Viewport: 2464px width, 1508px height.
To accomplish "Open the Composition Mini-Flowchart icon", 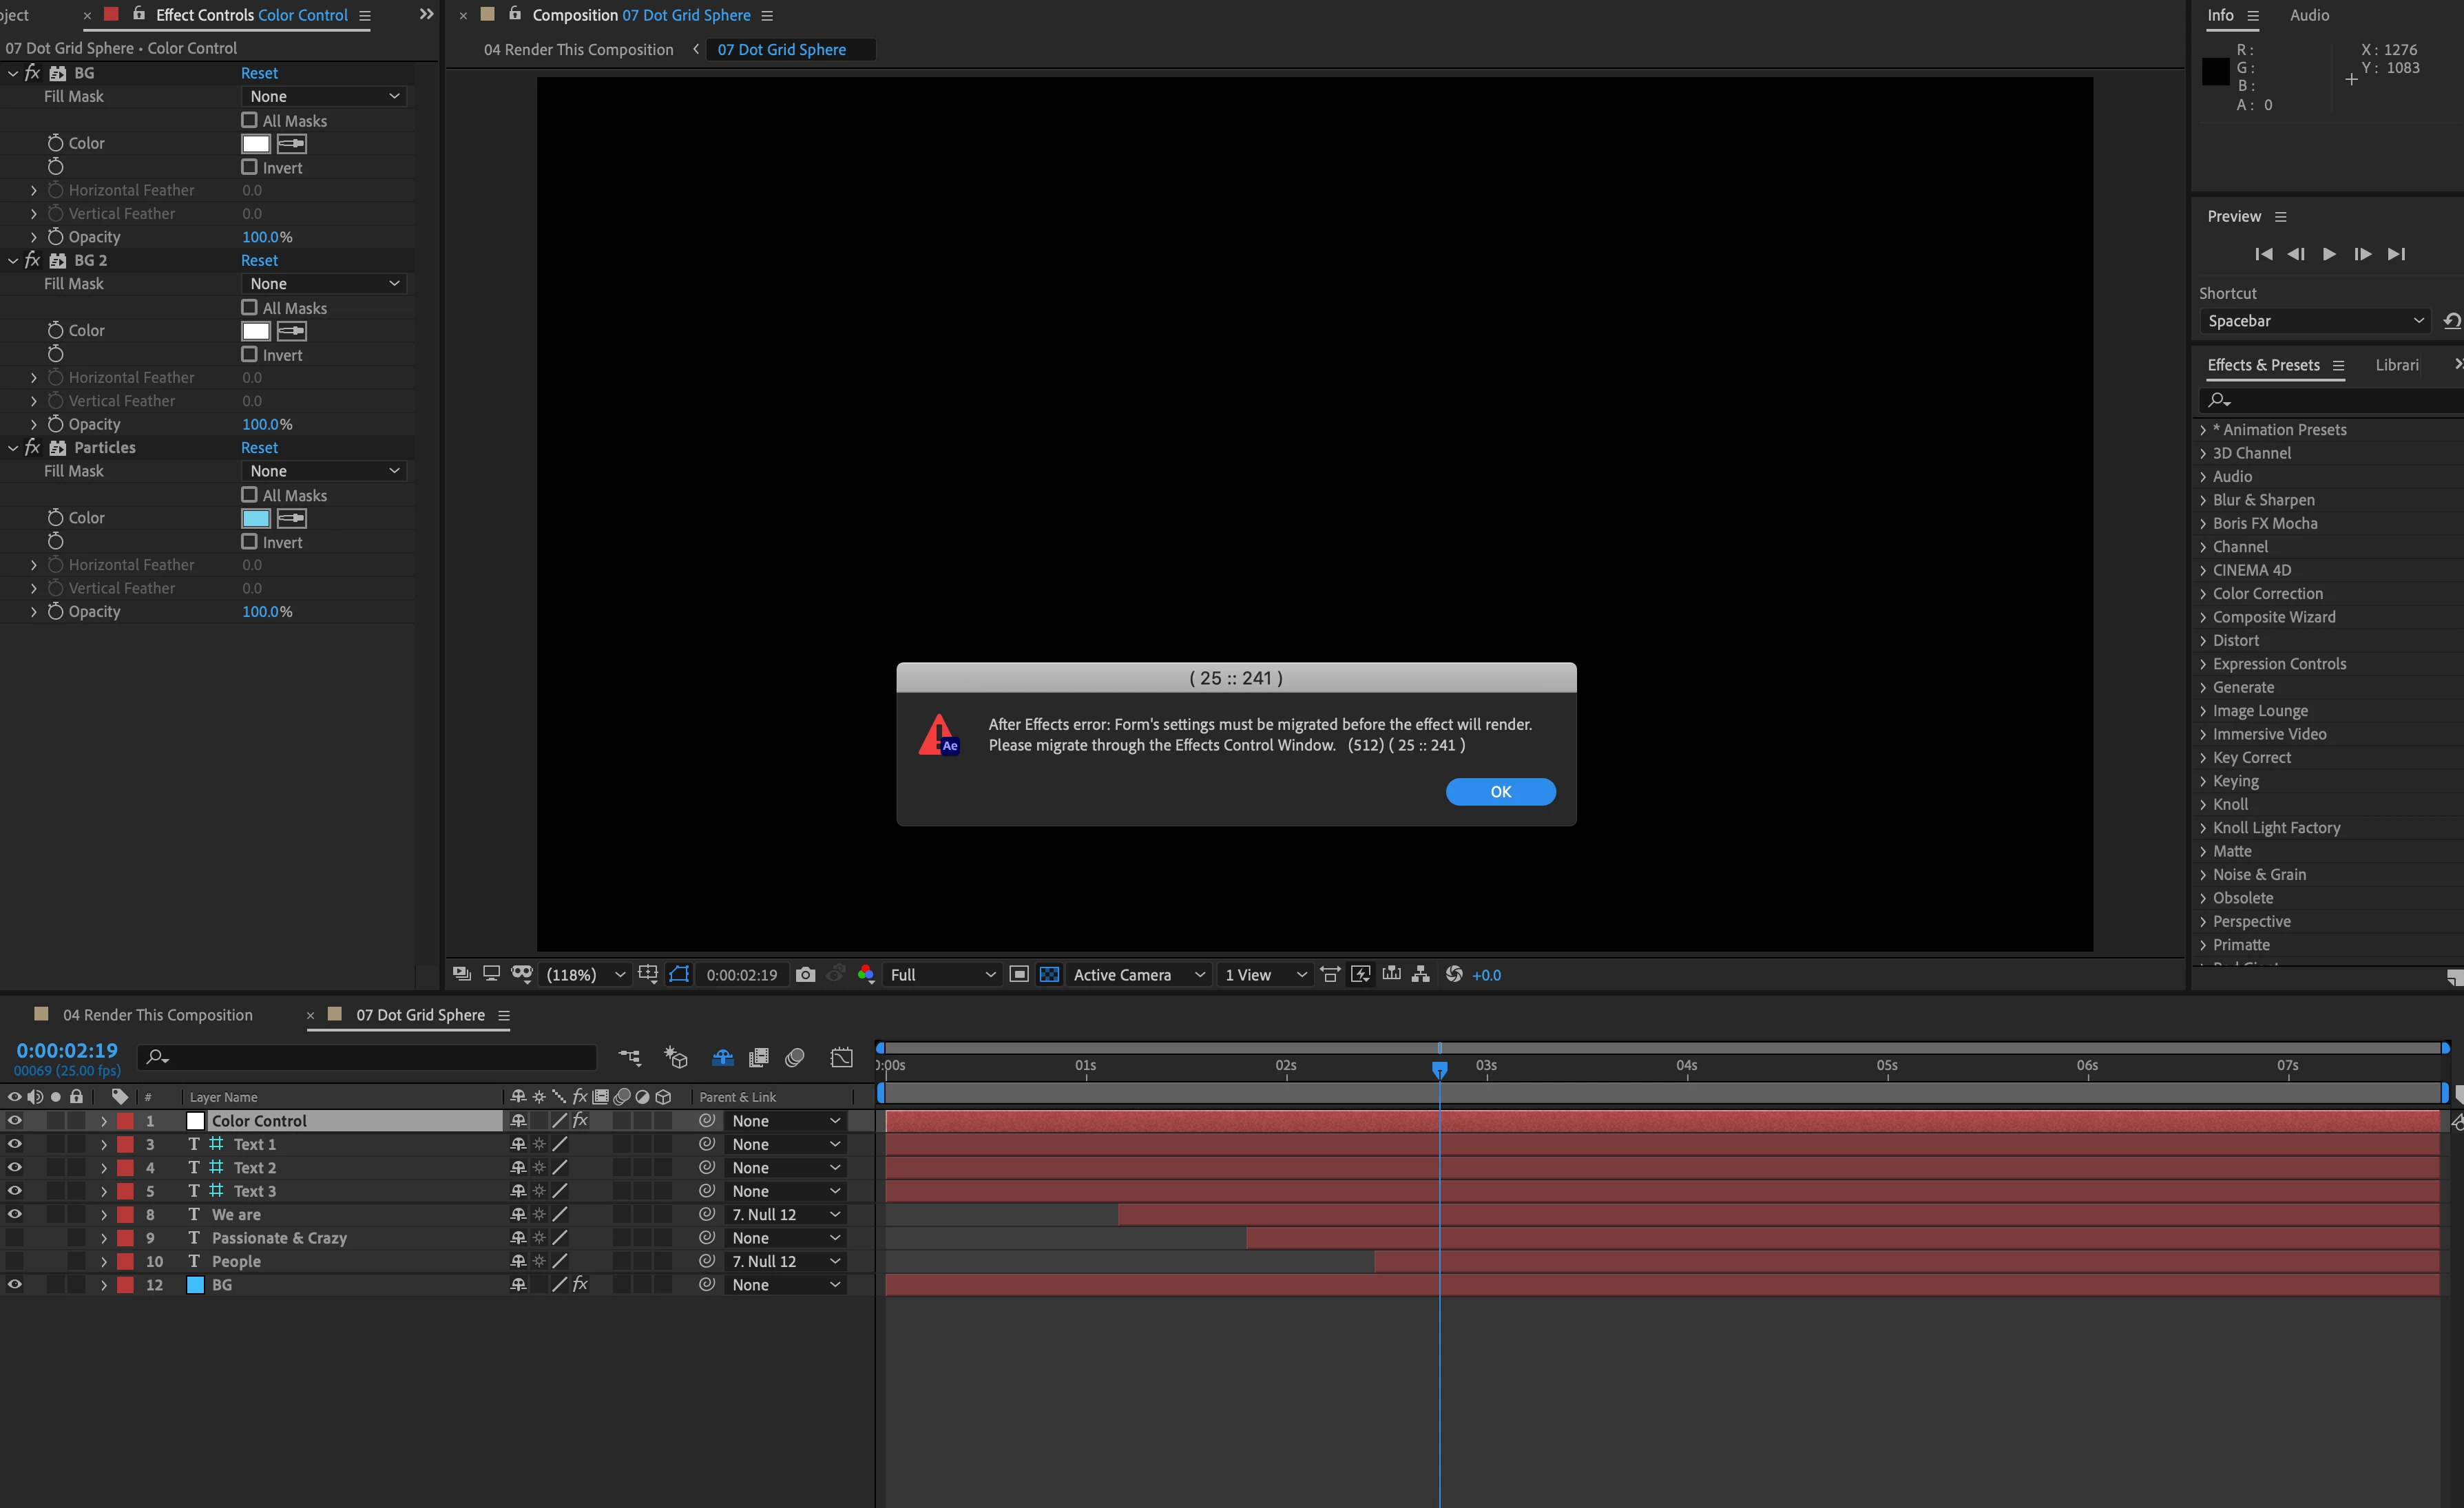I will [629, 1057].
